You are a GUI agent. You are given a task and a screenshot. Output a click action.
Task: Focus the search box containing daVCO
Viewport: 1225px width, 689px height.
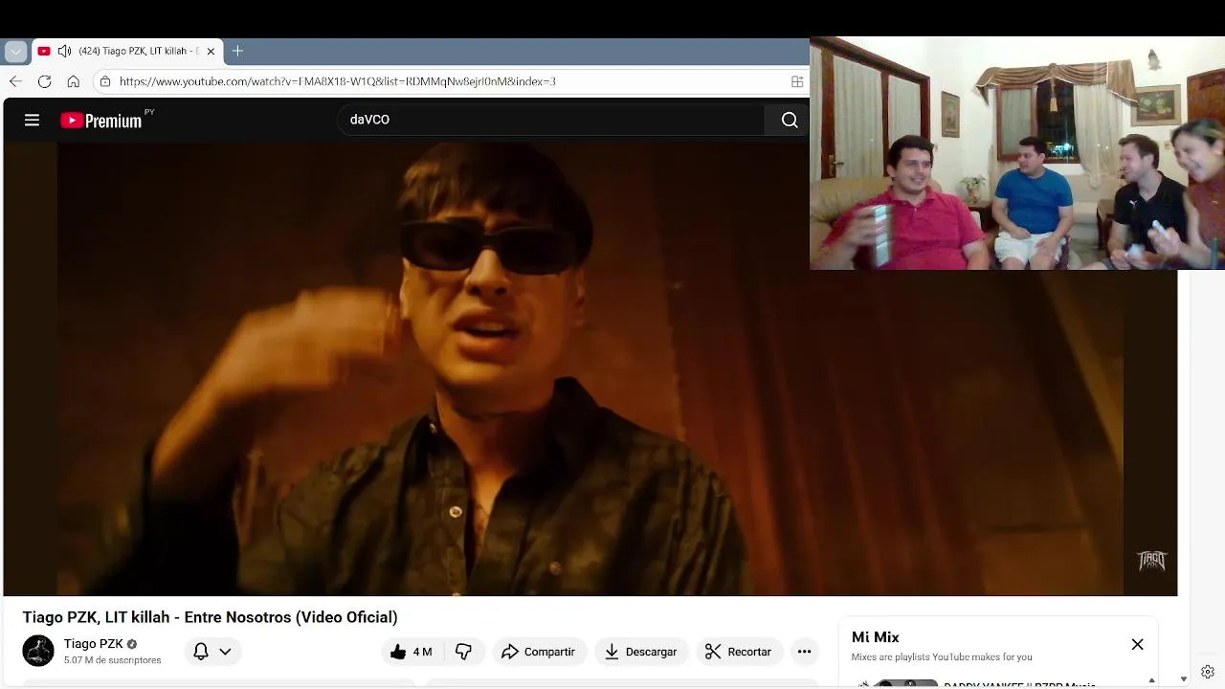click(x=550, y=120)
